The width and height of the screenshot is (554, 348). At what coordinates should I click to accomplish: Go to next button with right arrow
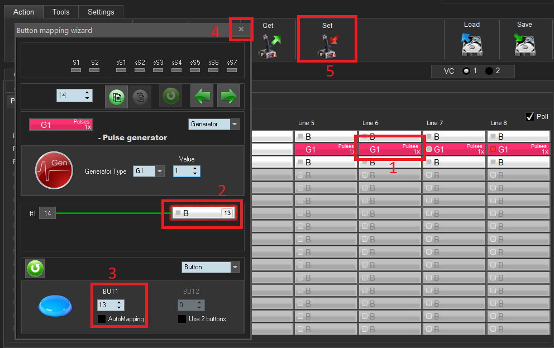click(228, 96)
